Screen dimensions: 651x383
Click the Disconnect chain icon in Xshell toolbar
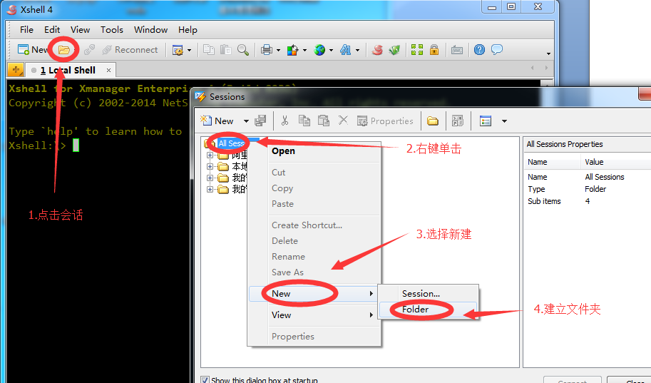coord(89,50)
